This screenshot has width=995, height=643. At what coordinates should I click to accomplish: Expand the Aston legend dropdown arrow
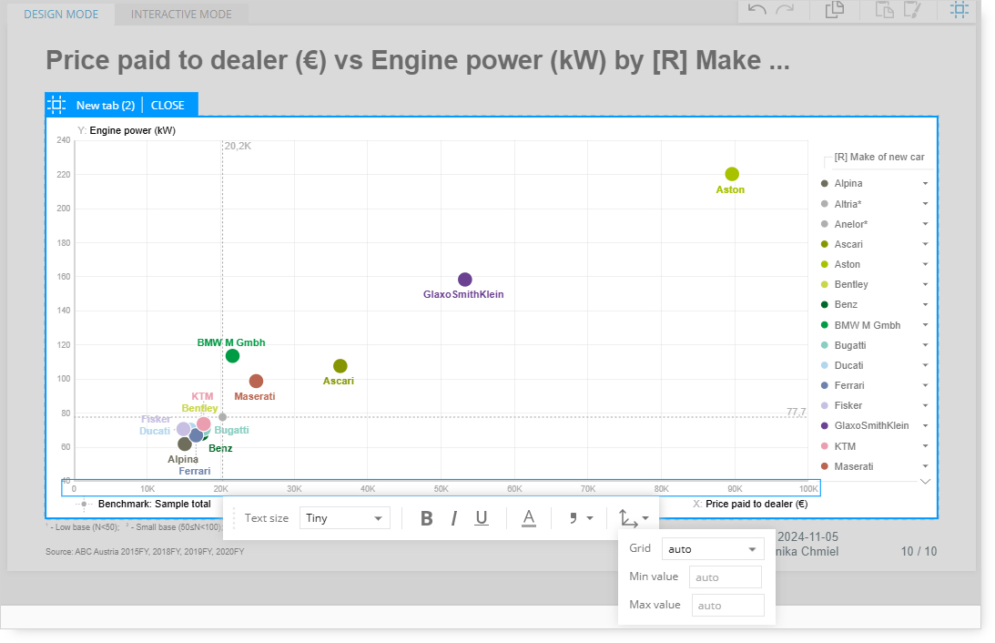tap(925, 264)
